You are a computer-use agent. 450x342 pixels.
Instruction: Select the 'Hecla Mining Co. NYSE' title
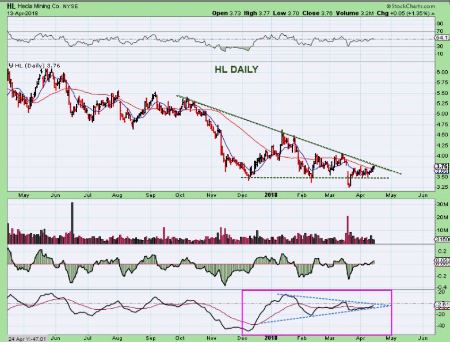coord(48,6)
